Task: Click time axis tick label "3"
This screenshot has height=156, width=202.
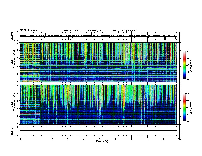Action: point(68,139)
